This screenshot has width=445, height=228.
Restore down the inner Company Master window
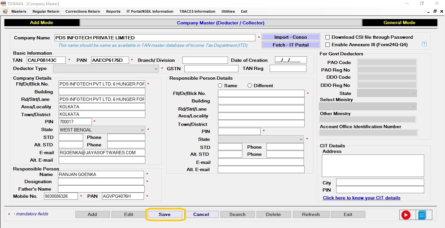pyautogui.click(x=435, y=11)
